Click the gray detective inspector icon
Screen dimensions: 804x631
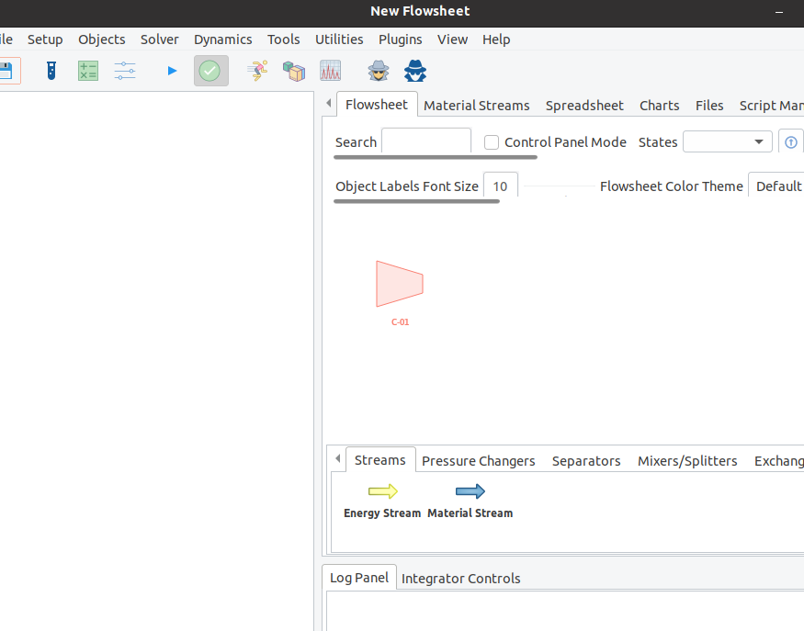click(x=379, y=71)
